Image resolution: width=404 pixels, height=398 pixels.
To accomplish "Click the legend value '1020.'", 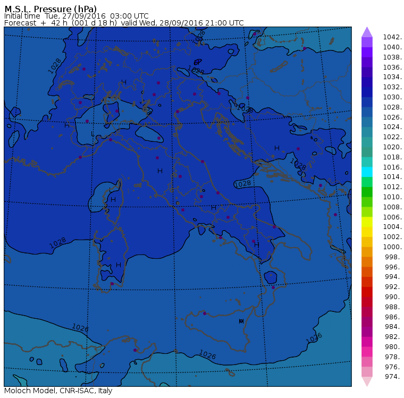I will (392, 147).
